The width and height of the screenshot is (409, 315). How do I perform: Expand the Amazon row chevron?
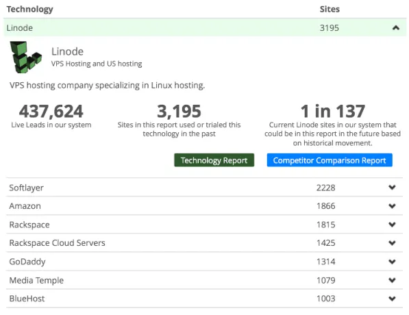[x=392, y=206]
